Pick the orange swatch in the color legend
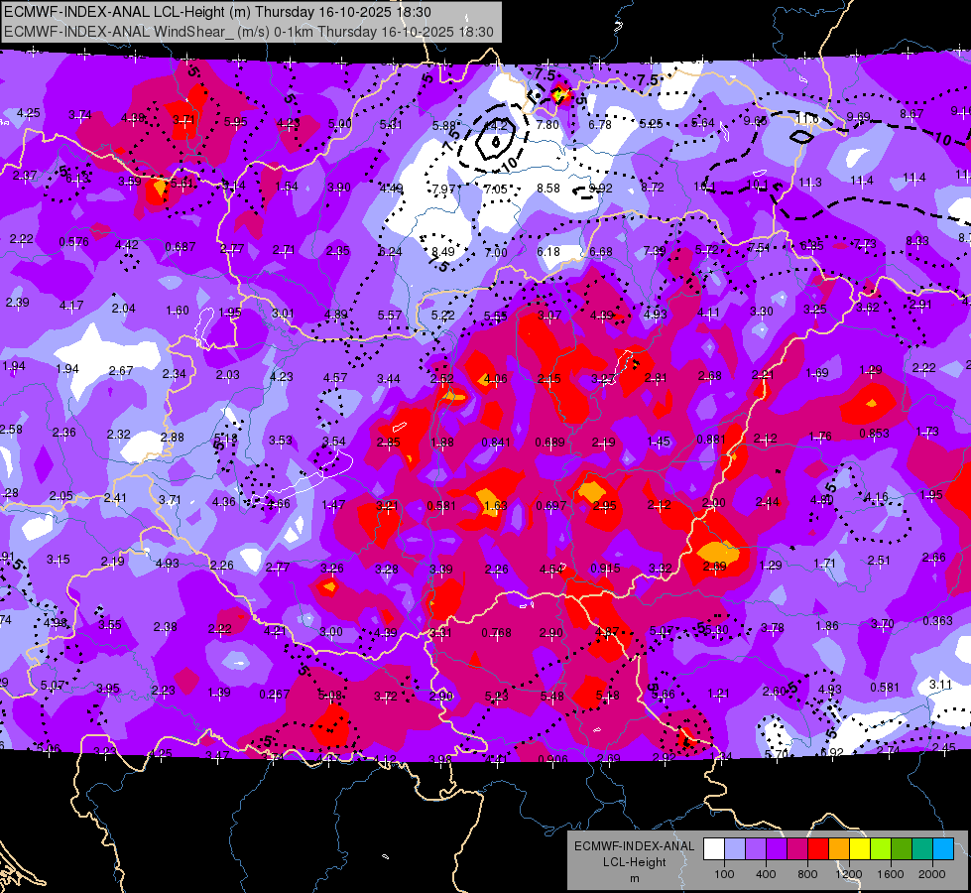The height and width of the screenshot is (893, 971). coord(839,849)
